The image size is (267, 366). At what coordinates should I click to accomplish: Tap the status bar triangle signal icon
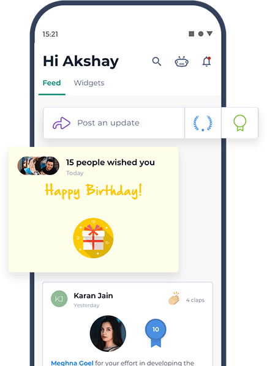point(209,34)
